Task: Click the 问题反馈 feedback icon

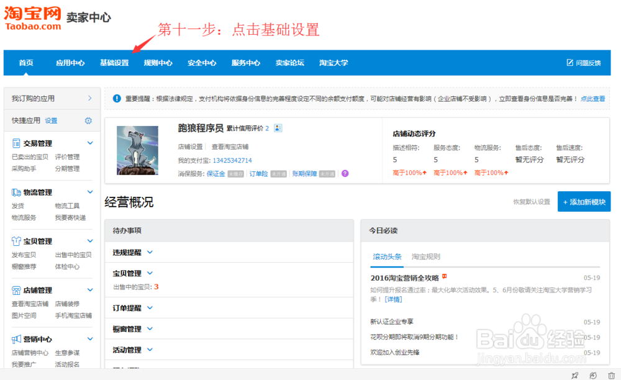Action: click(569, 62)
